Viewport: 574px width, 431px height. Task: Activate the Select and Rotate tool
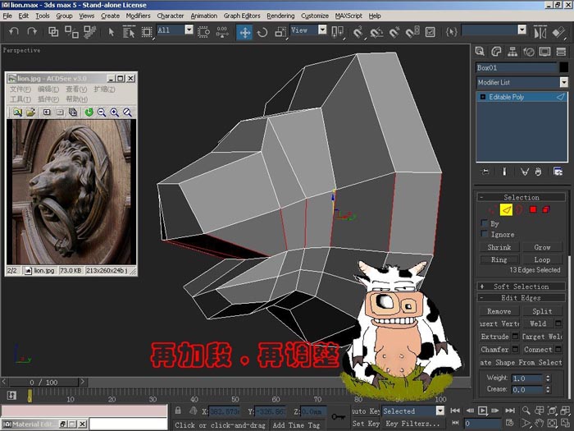pyautogui.click(x=262, y=32)
